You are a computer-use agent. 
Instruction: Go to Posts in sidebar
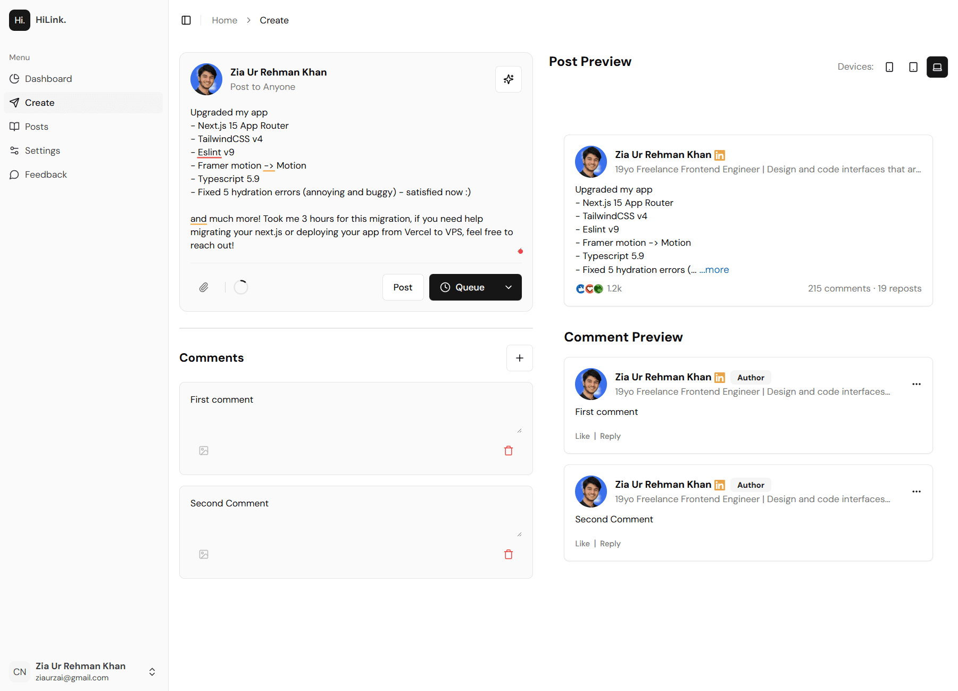pos(36,127)
